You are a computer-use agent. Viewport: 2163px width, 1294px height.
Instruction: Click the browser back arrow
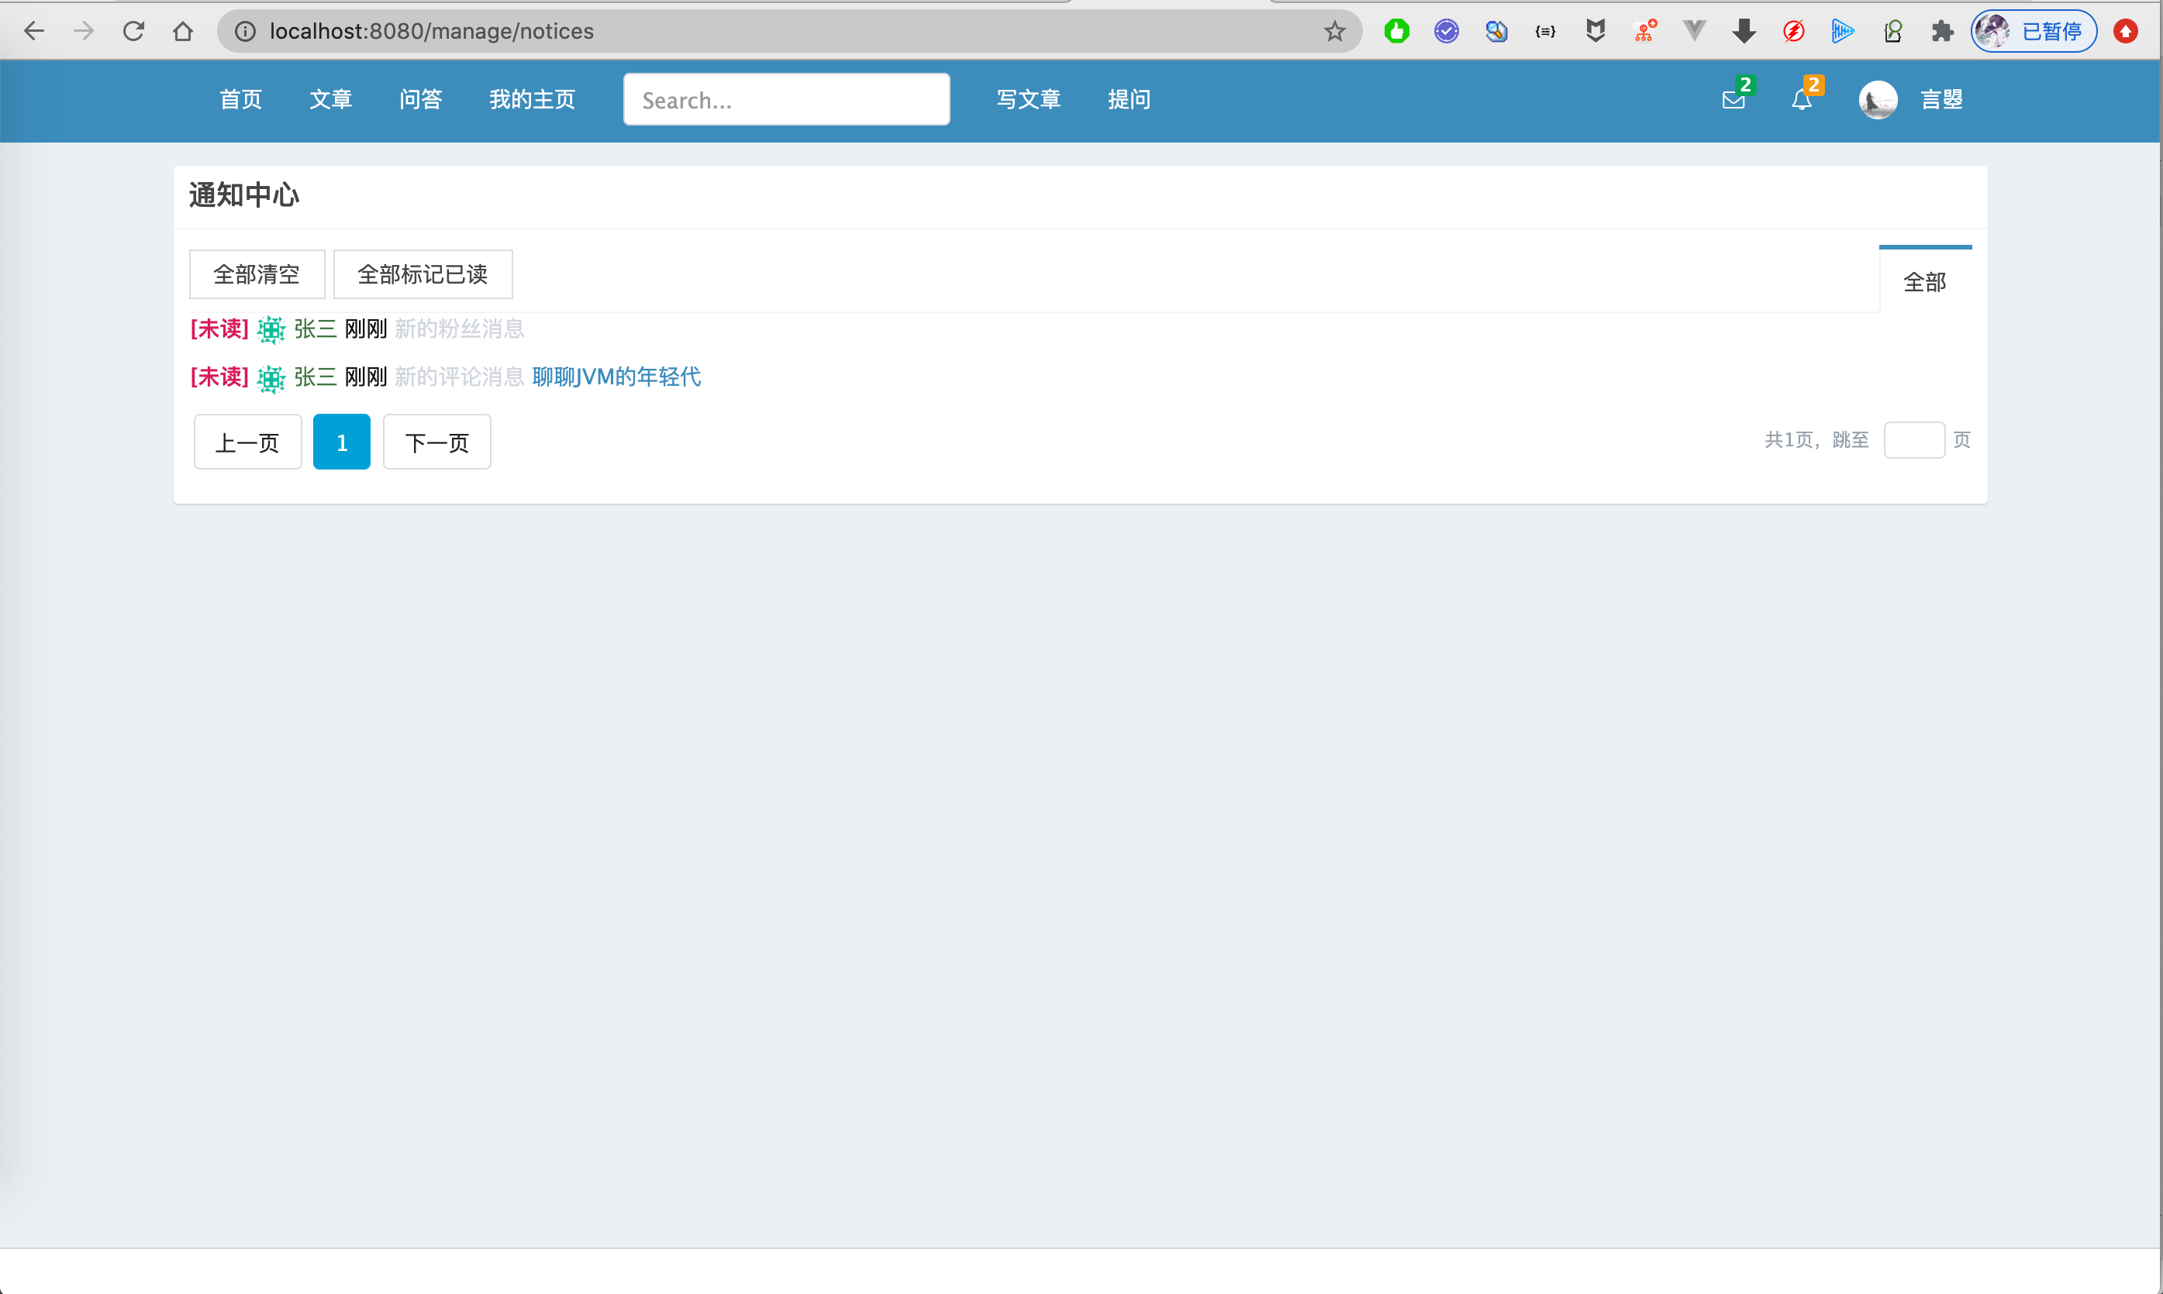pyautogui.click(x=34, y=32)
